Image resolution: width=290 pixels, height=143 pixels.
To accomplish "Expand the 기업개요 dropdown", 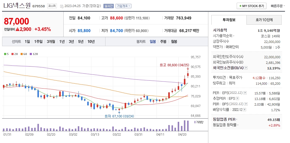I will point(123,6).
